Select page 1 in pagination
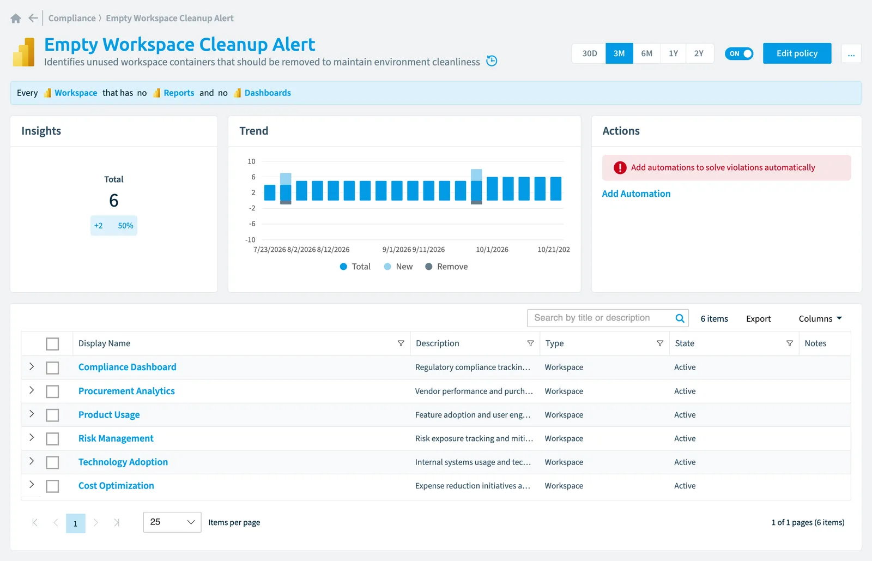 (x=76, y=523)
